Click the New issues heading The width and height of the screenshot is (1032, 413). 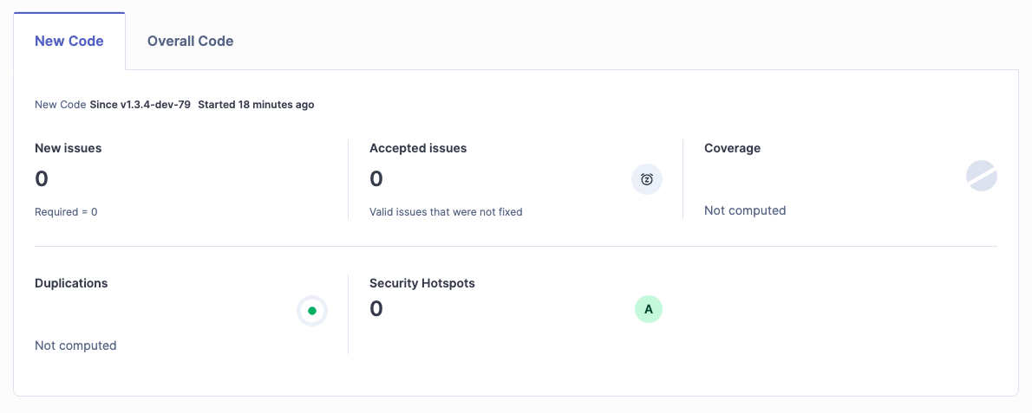coord(69,148)
